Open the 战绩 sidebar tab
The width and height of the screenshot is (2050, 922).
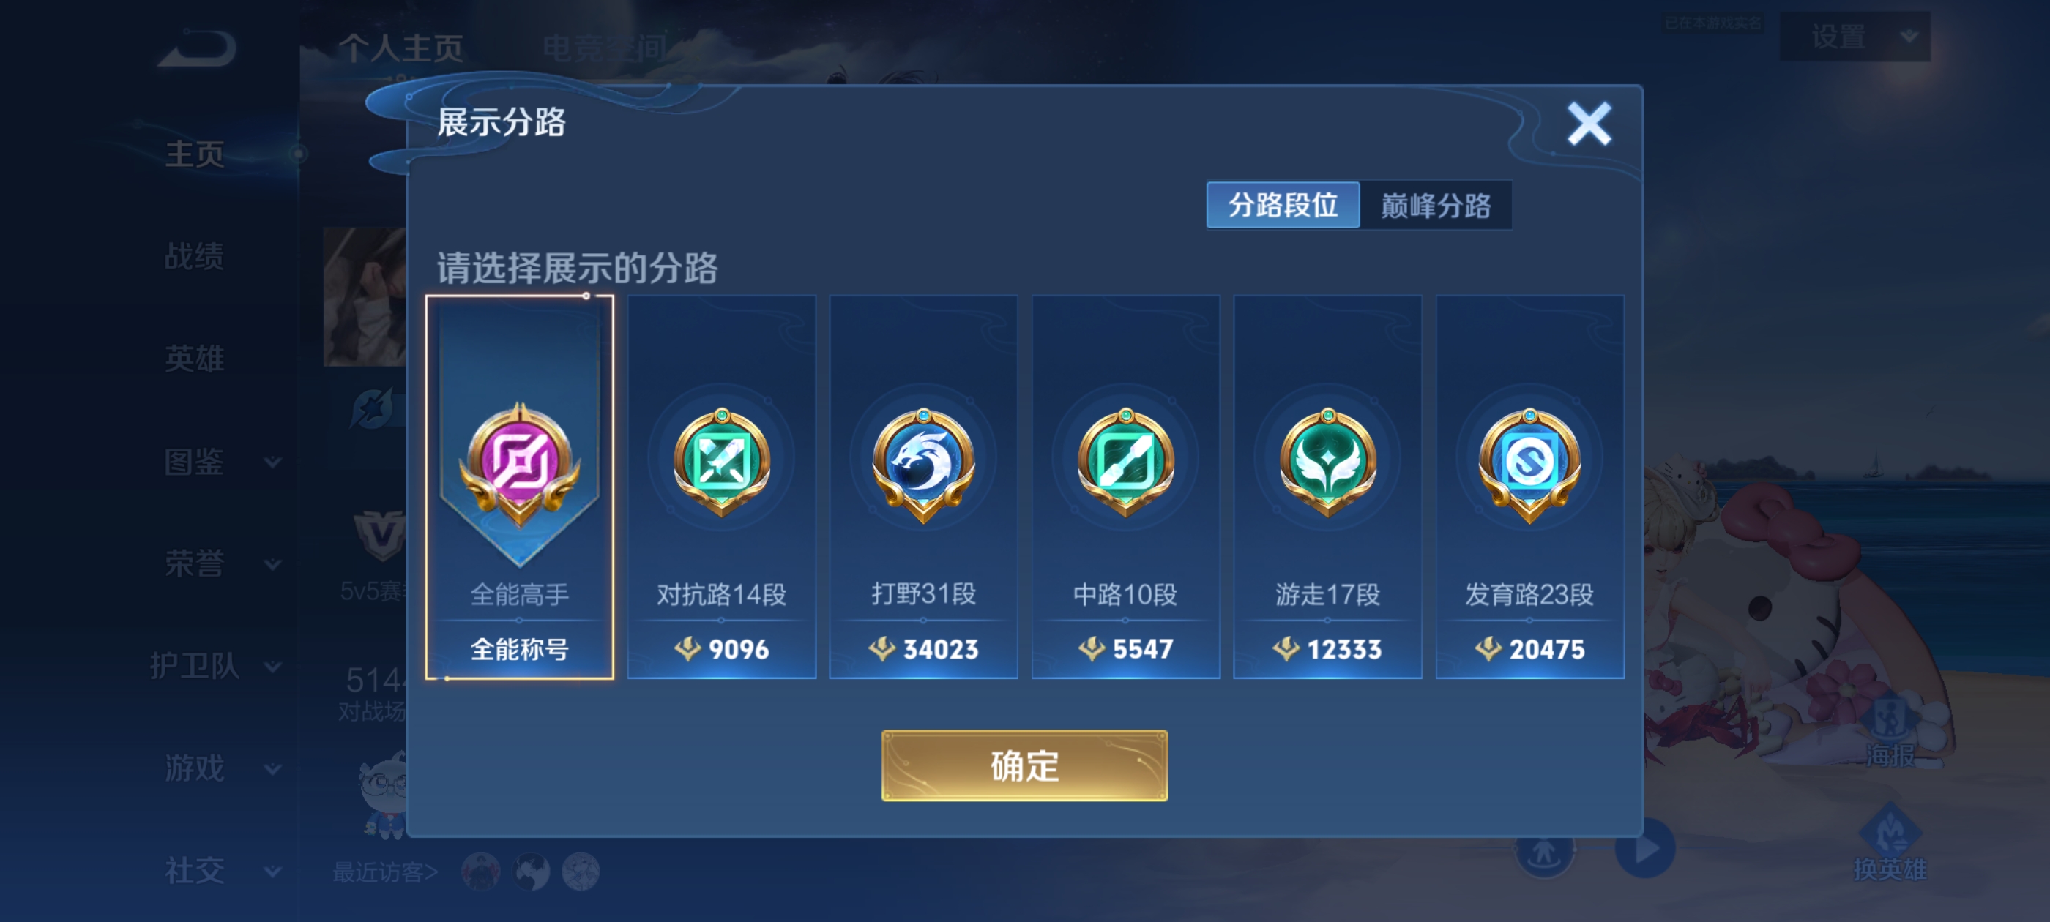coord(194,256)
